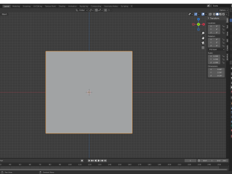Open proportional falloff dropdown
The width and height of the screenshot is (232, 174).
(x=110, y=10)
